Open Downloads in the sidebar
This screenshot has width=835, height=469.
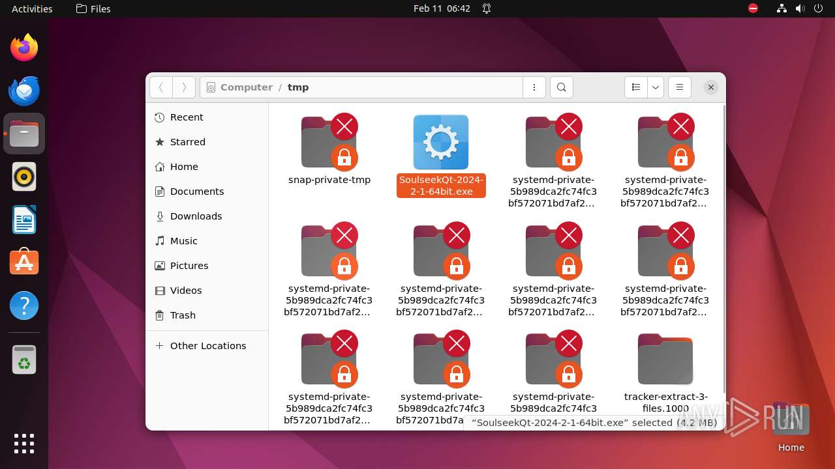(207, 216)
